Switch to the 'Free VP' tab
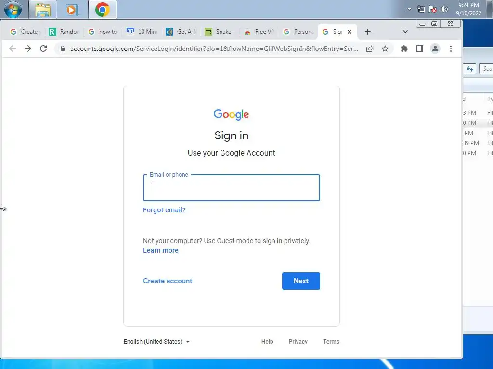493x369 pixels. (259, 32)
